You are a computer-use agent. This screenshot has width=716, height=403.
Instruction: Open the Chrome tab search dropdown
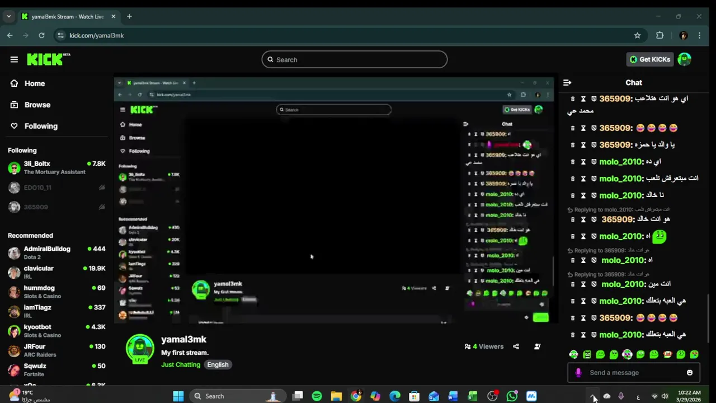pyautogui.click(x=8, y=16)
